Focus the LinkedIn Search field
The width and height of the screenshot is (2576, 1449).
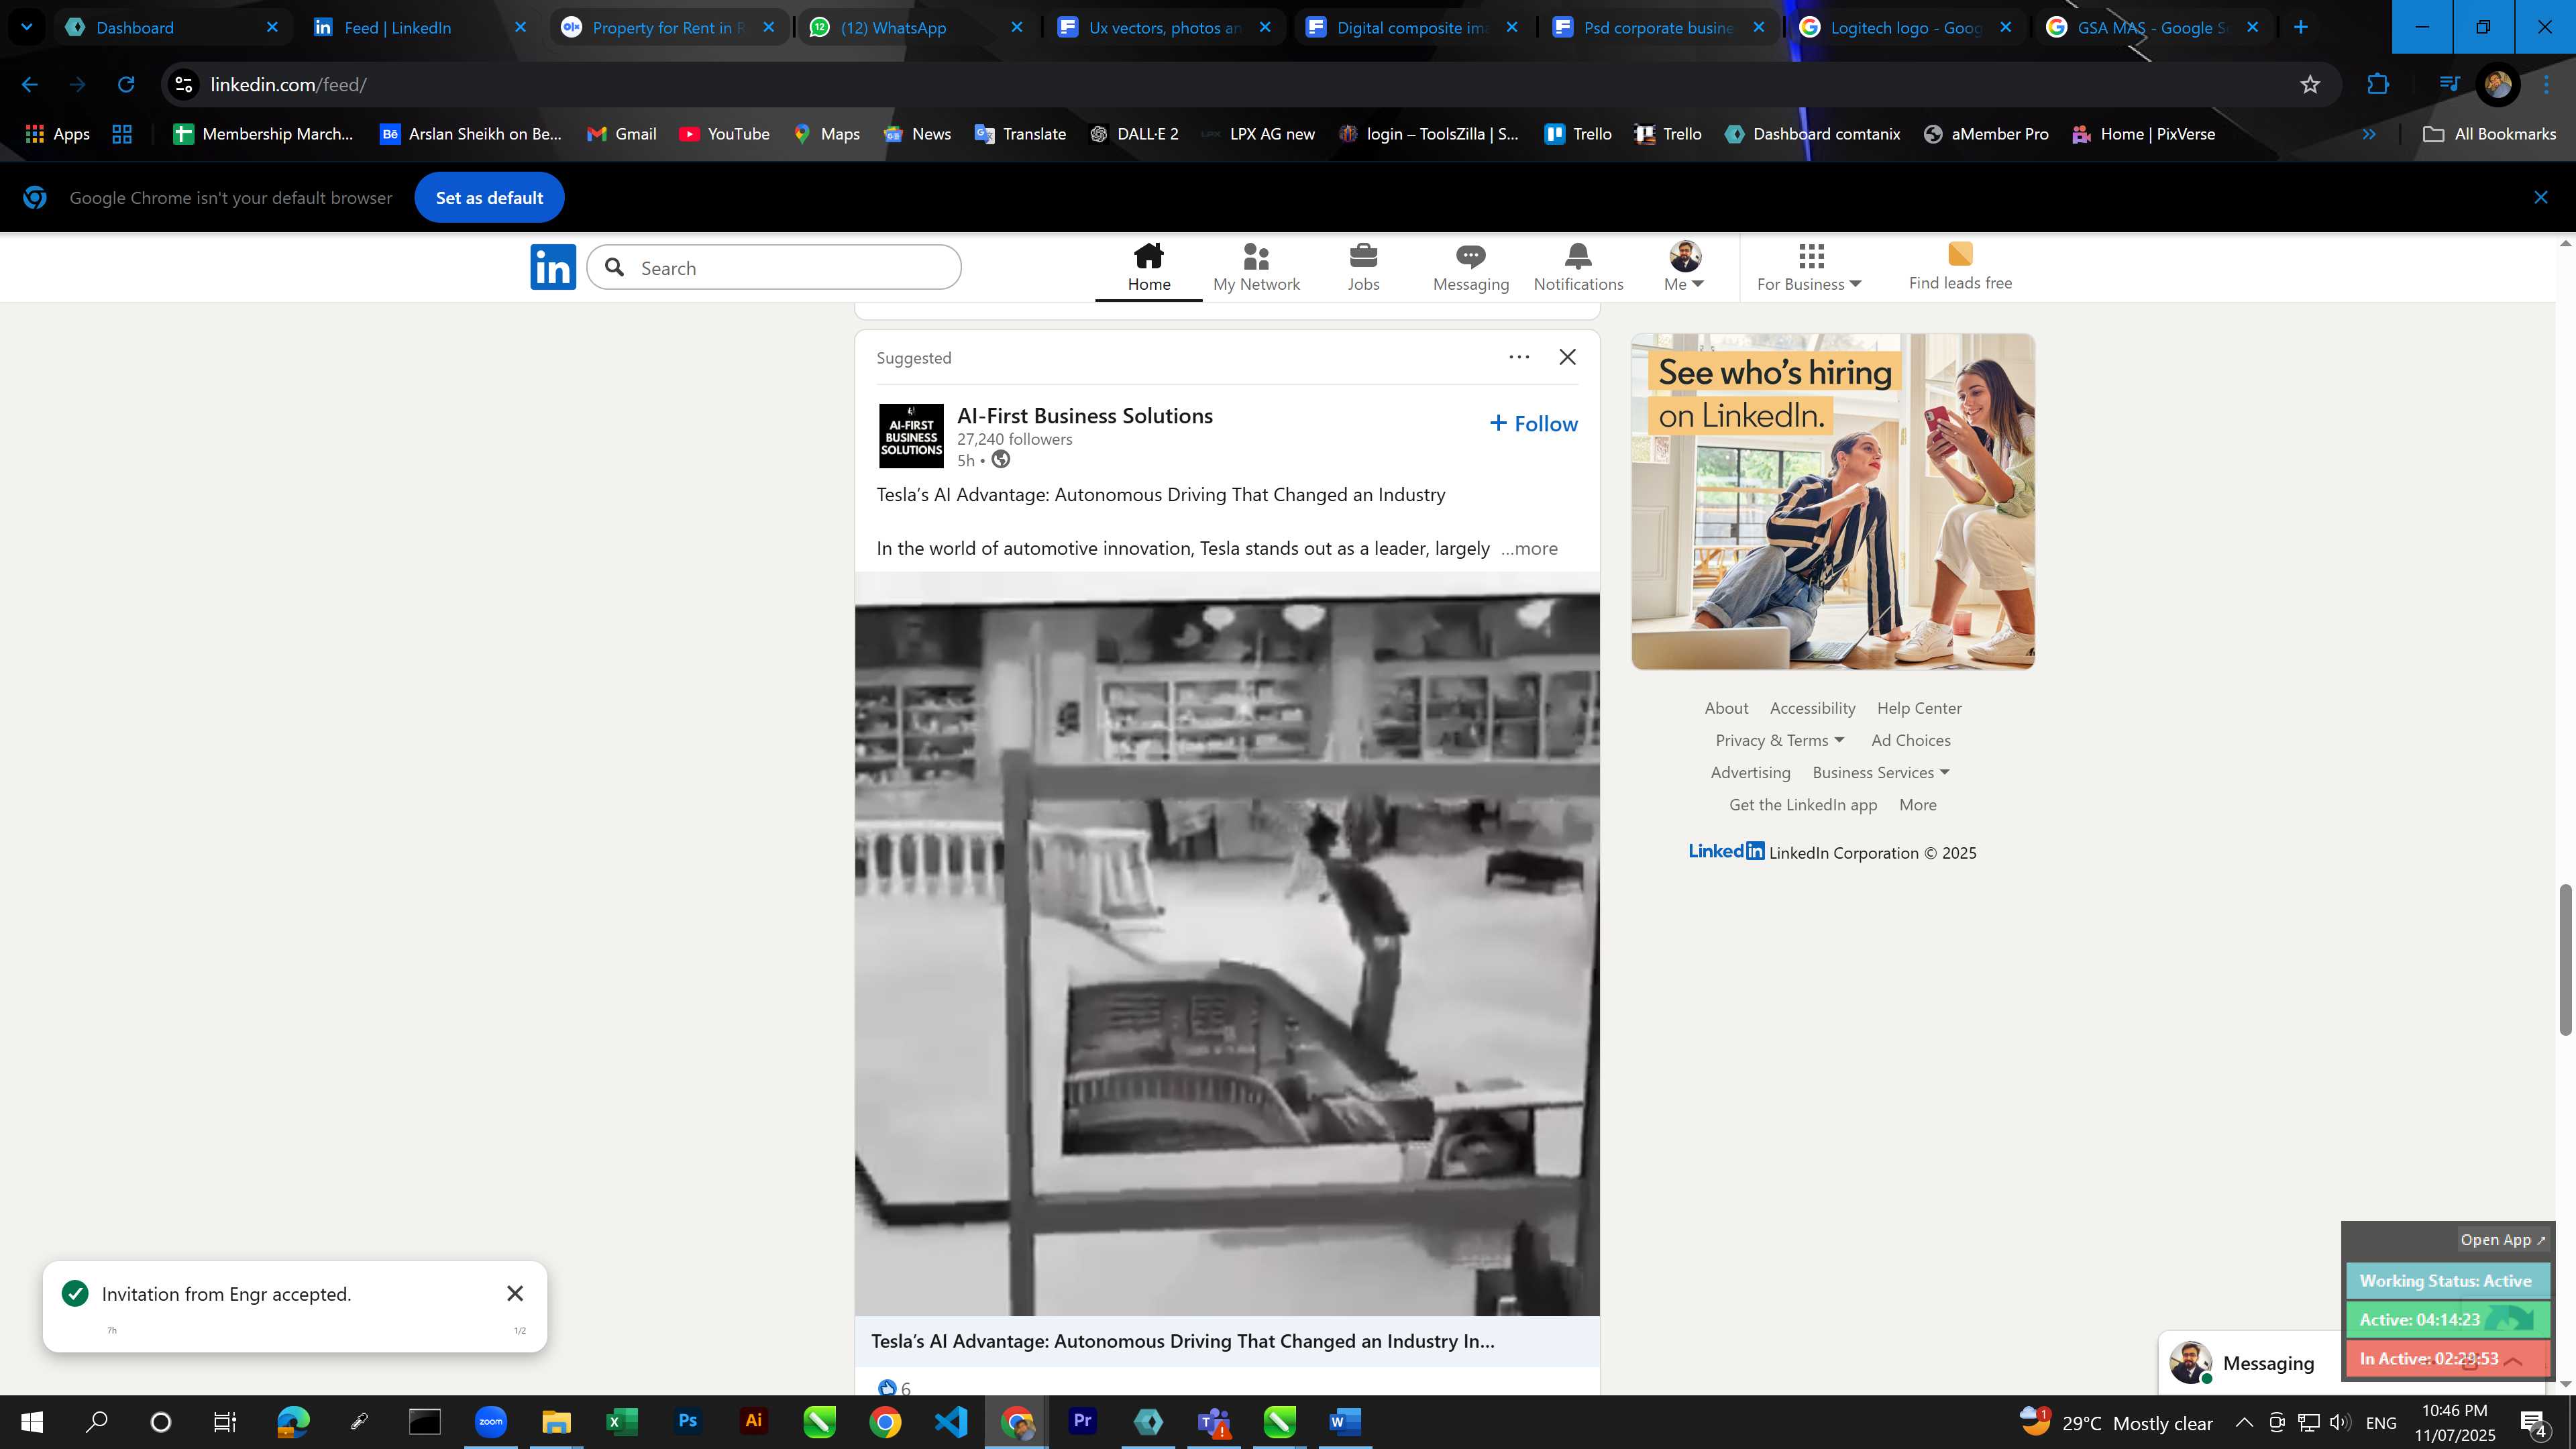point(774,268)
